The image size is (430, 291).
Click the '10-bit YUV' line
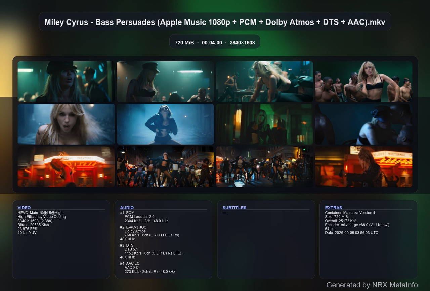click(x=27, y=233)
